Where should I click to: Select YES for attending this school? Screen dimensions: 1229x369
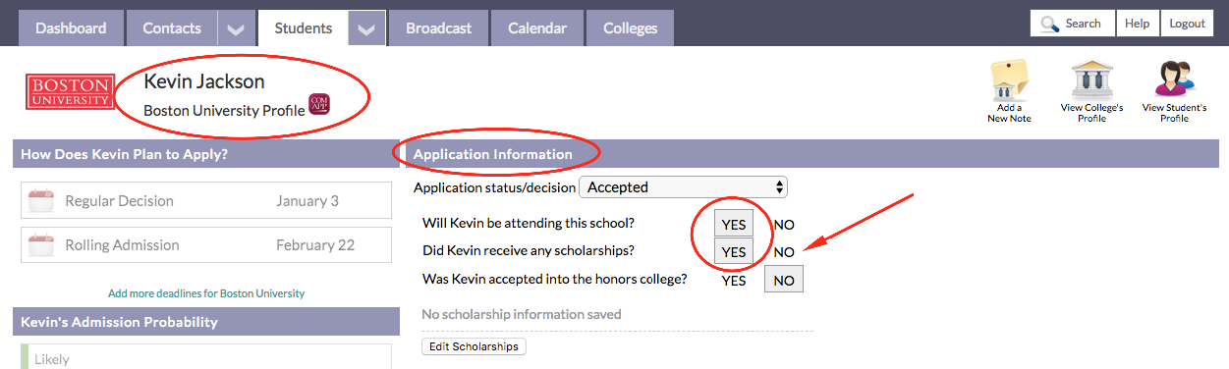[x=734, y=224]
